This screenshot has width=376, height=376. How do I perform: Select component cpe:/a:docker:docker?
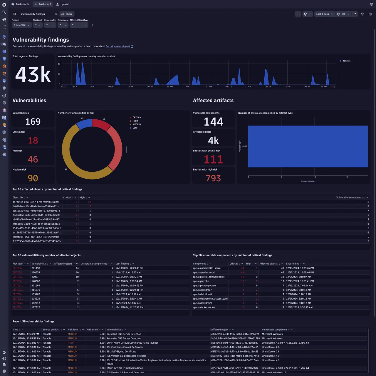[204, 308]
